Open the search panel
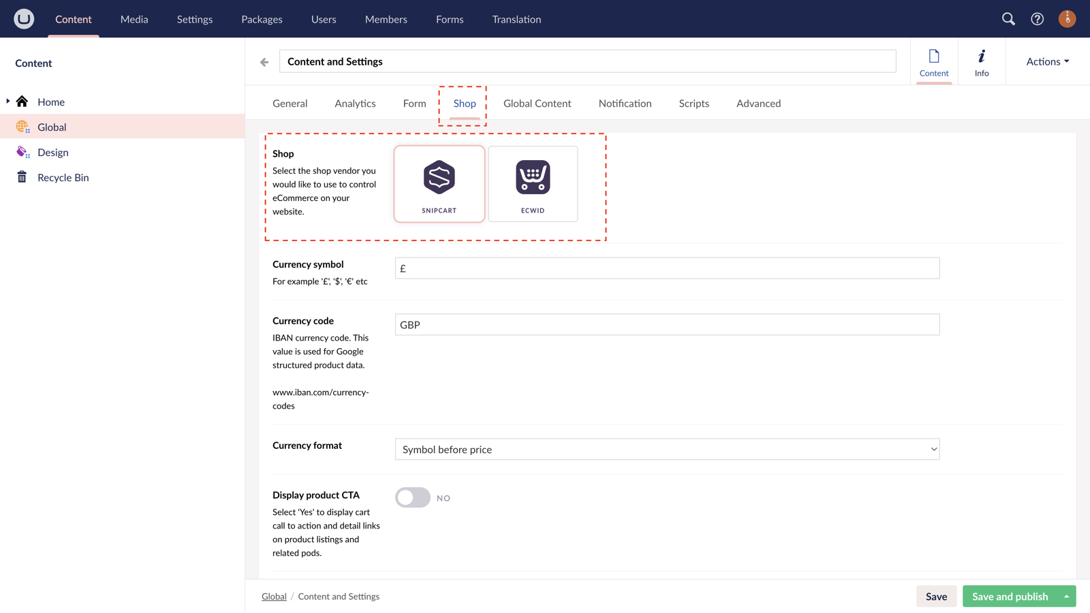Viewport: 1090px width, 613px height. (1008, 19)
